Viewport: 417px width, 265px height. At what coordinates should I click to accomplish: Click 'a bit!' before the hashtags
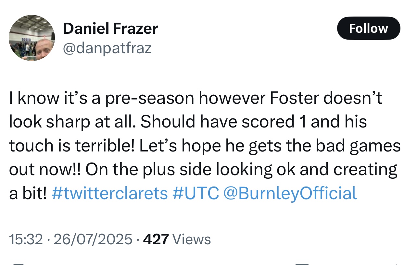click(x=28, y=193)
